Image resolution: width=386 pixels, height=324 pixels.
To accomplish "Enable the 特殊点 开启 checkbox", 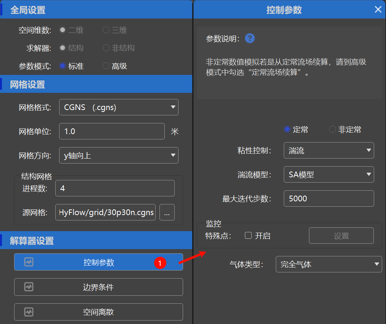I will [248, 236].
